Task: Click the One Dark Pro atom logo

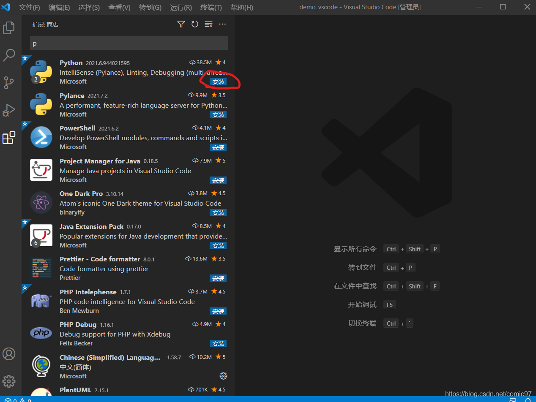Action: coord(41,202)
